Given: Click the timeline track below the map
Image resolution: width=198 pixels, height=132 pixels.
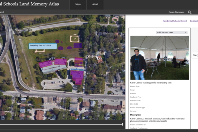Looking at the screenshot, I should (x=61, y=124).
